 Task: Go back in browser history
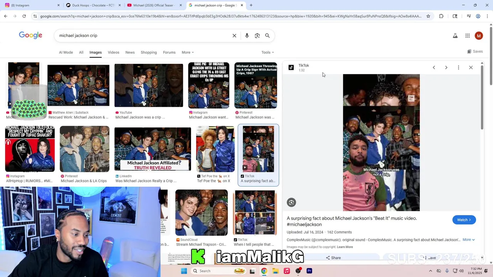coord(5,16)
